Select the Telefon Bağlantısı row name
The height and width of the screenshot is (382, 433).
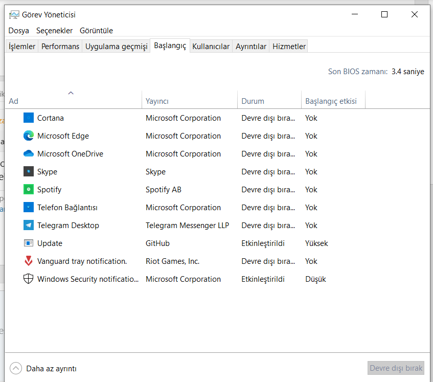click(67, 208)
